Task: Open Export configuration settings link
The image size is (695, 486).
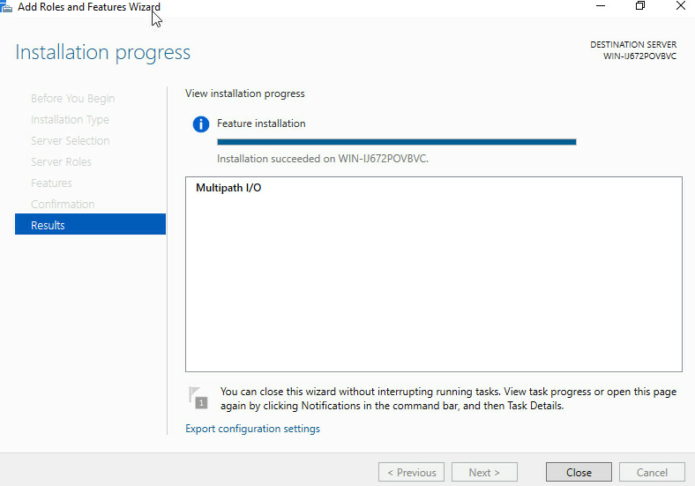Action: pos(252,429)
